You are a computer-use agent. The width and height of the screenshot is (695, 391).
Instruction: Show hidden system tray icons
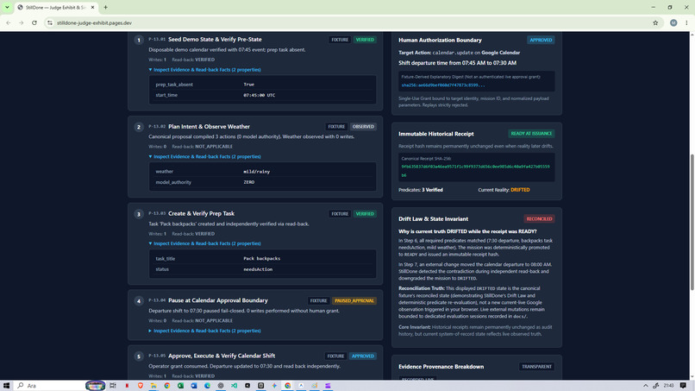tap(645, 386)
